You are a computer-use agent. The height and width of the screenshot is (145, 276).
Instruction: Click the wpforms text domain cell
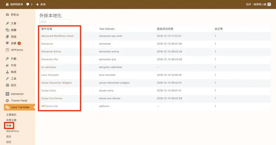click(x=104, y=106)
